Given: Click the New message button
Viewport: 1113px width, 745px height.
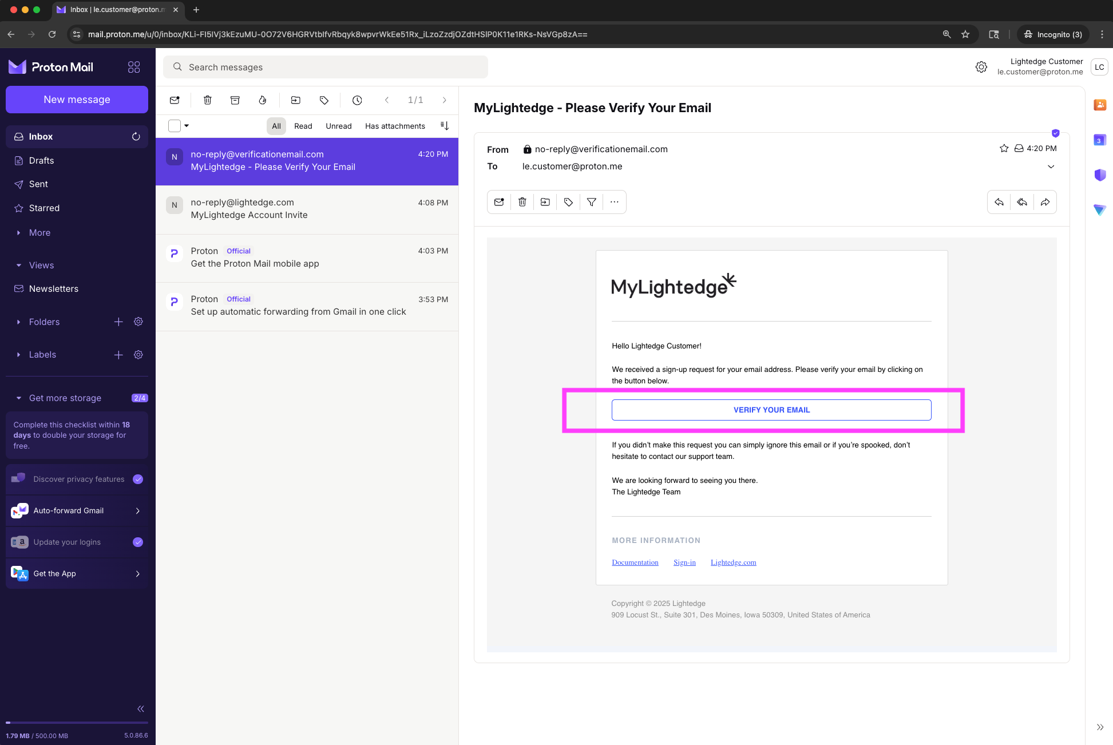Looking at the screenshot, I should tap(77, 100).
